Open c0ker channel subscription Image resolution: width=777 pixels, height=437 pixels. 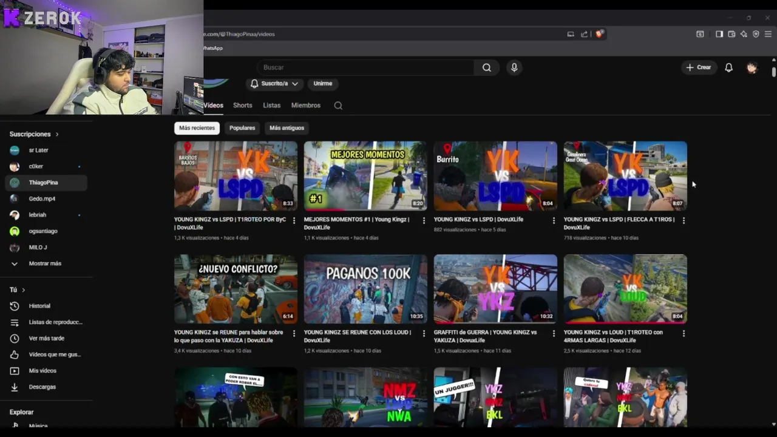46,166
